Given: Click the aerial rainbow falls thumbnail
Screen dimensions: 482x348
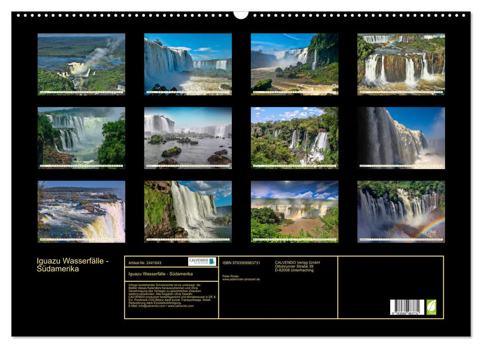Looking at the screenshot, I should [81, 64].
